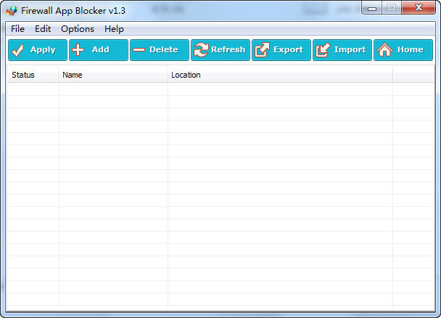Go to the Home page button
This screenshot has height=318, width=441.
pos(403,50)
